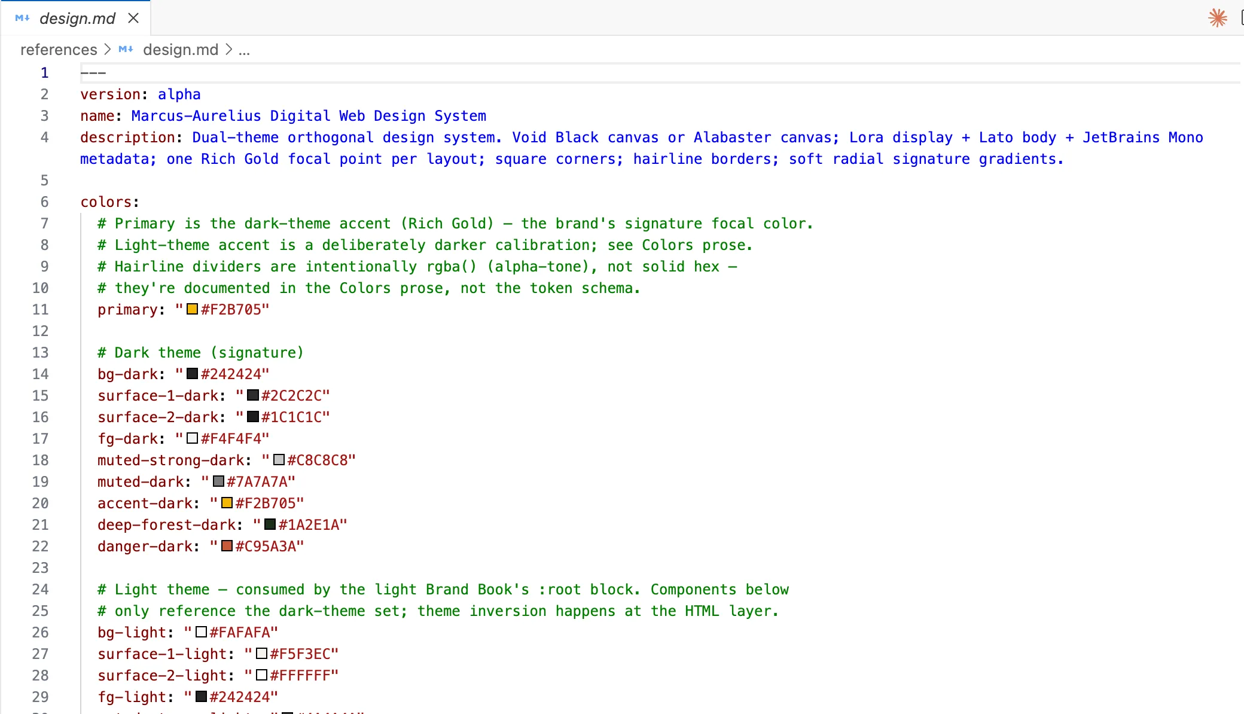
Task: Click the Claude starburst icon in the title bar
Action: click(x=1217, y=18)
